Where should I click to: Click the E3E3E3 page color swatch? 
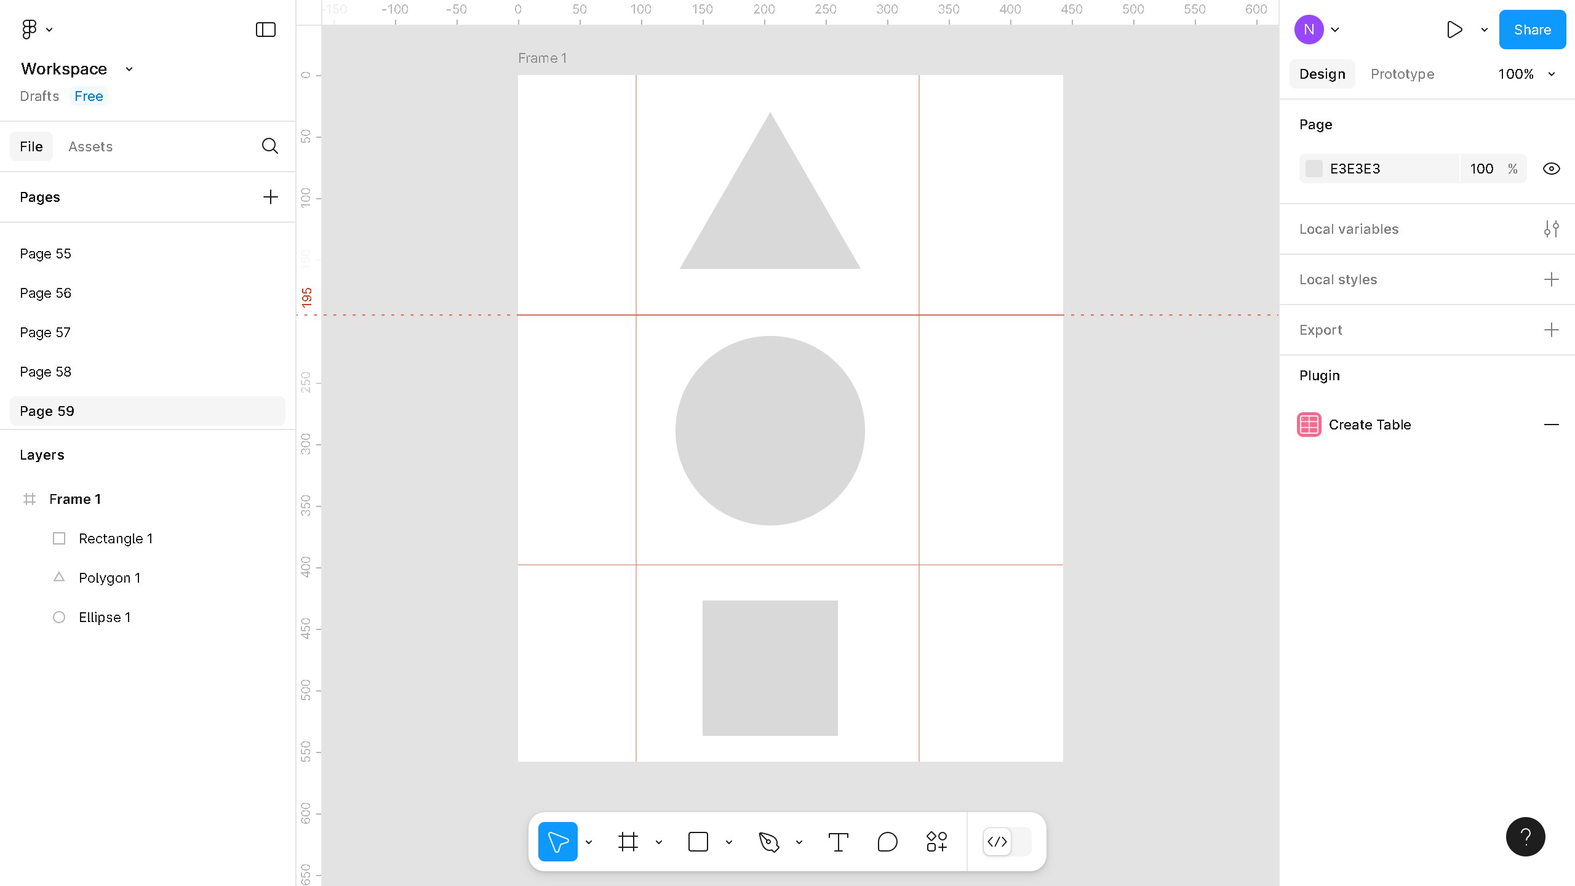click(x=1314, y=168)
